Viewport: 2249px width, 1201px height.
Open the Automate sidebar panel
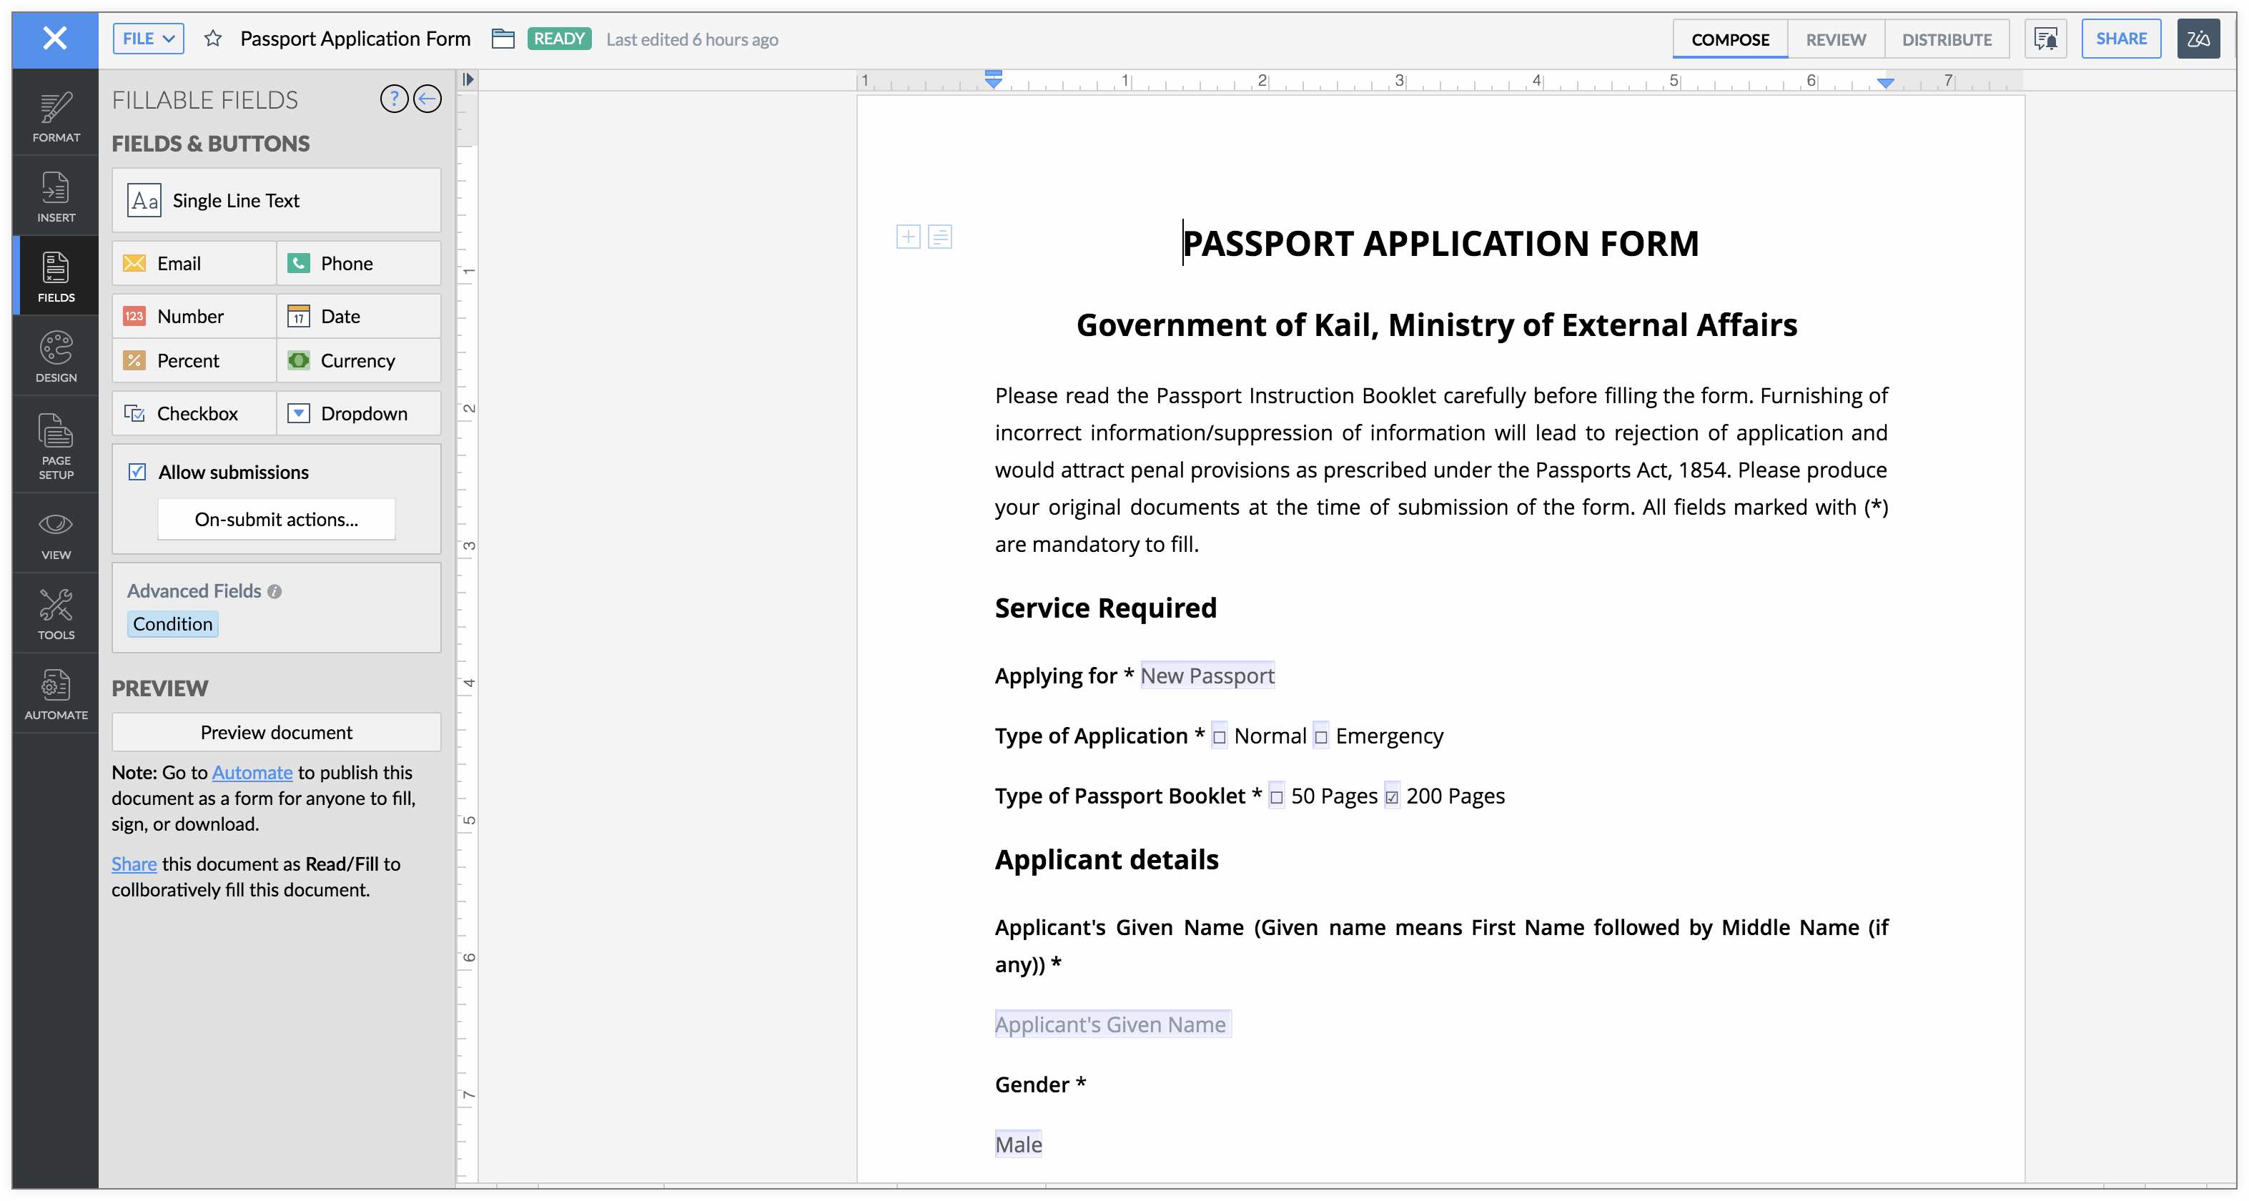click(x=56, y=694)
